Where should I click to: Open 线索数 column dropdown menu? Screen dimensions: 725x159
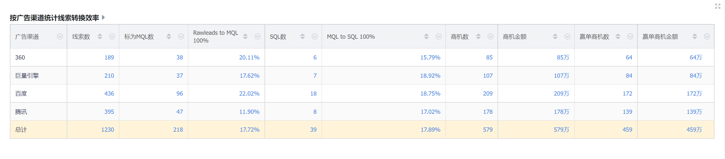[x=112, y=36]
